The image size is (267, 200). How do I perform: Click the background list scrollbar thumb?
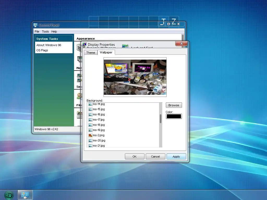click(x=160, y=118)
